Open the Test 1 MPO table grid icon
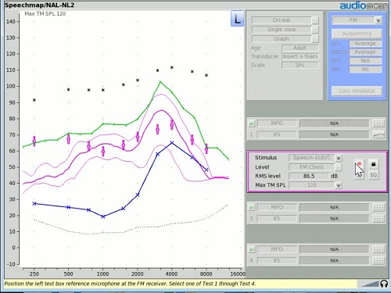 point(378,123)
